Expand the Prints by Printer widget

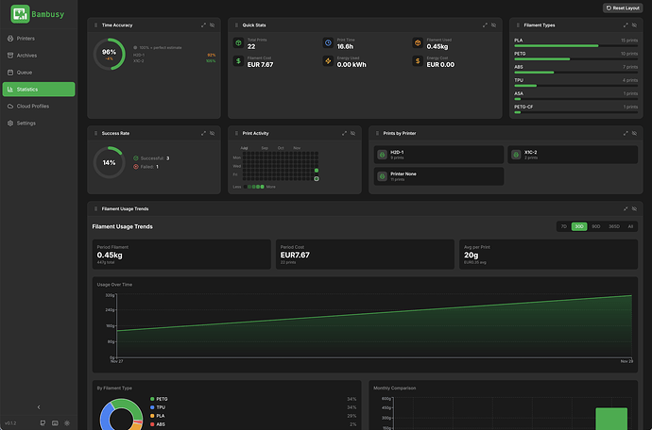pos(626,133)
